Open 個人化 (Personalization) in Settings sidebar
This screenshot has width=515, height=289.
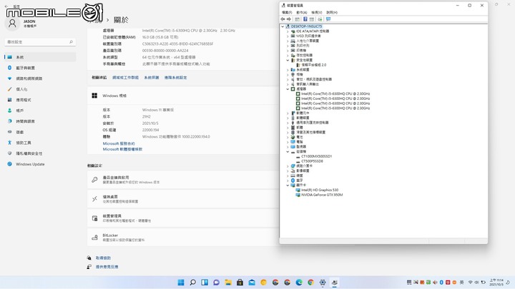coord(40,89)
